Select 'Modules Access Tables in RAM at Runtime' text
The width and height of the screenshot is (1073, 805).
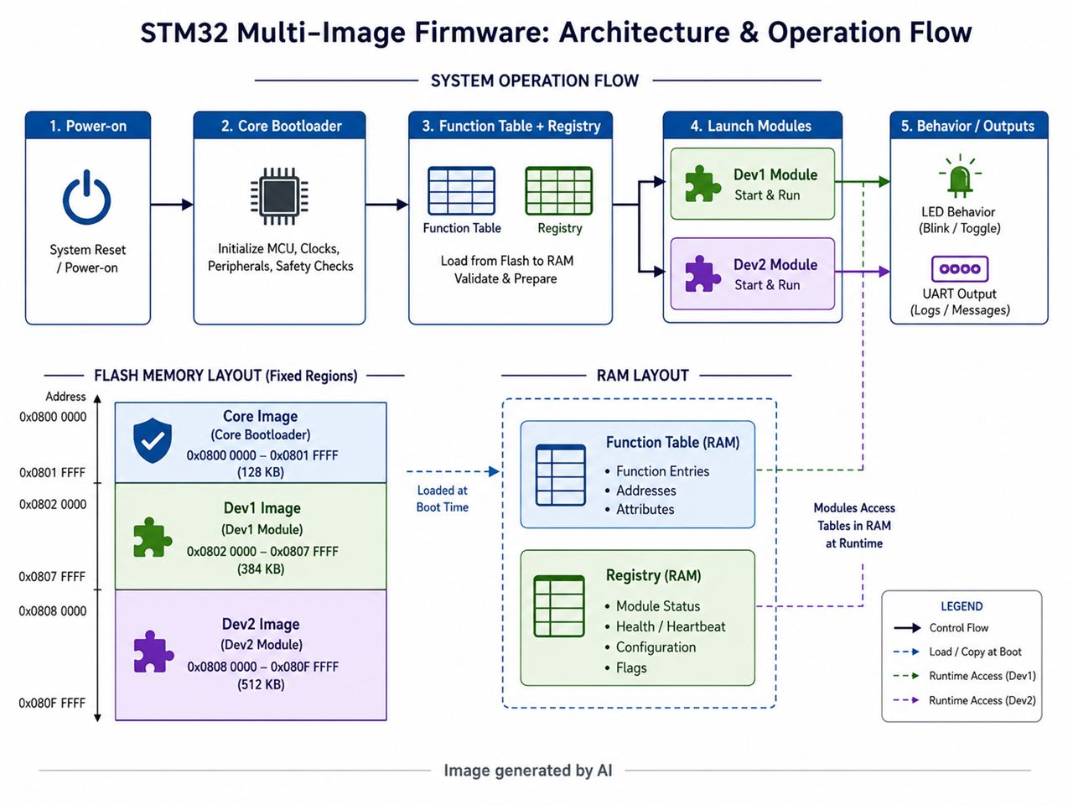[x=854, y=526]
